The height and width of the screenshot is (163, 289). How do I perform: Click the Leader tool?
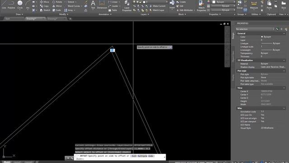pos(113,6)
